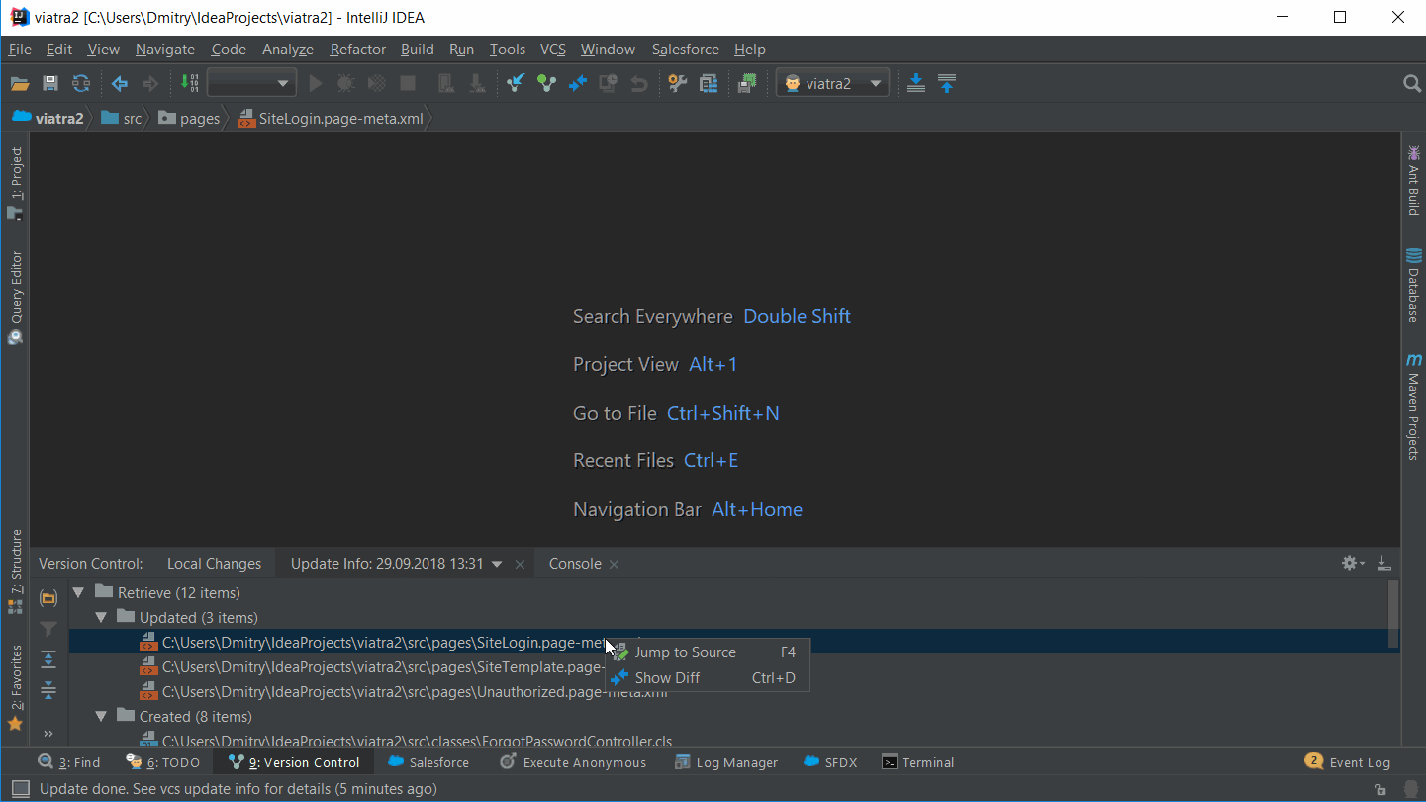Click the Compare diff arrows toolbar icon
The height and width of the screenshot is (802, 1426).
point(578,84)
